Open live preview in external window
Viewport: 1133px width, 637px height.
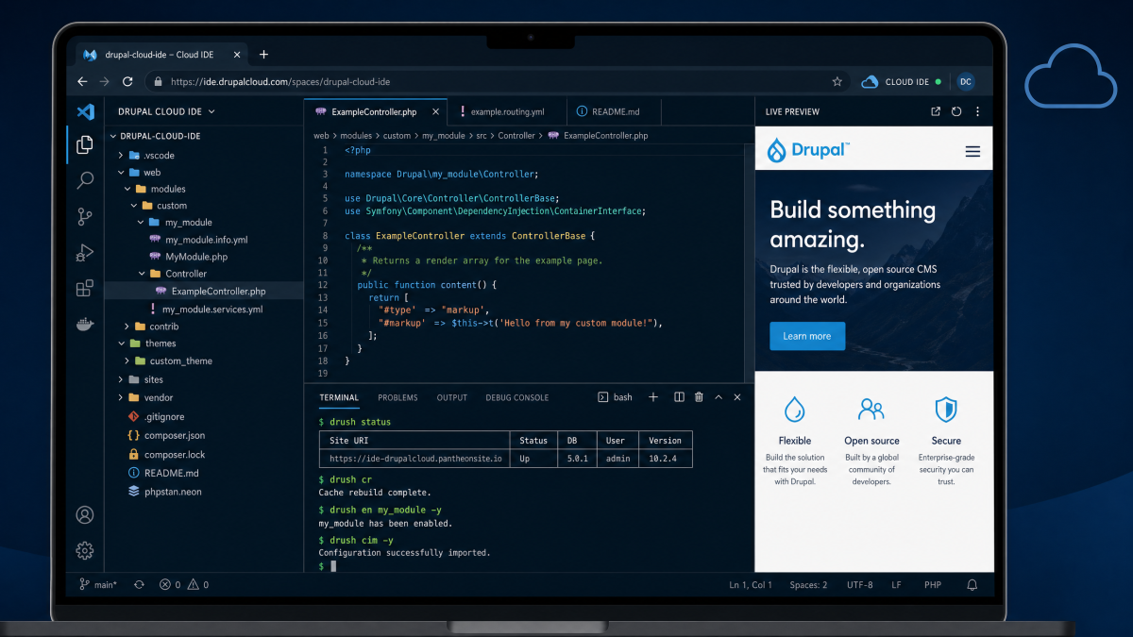coord(936,111)
